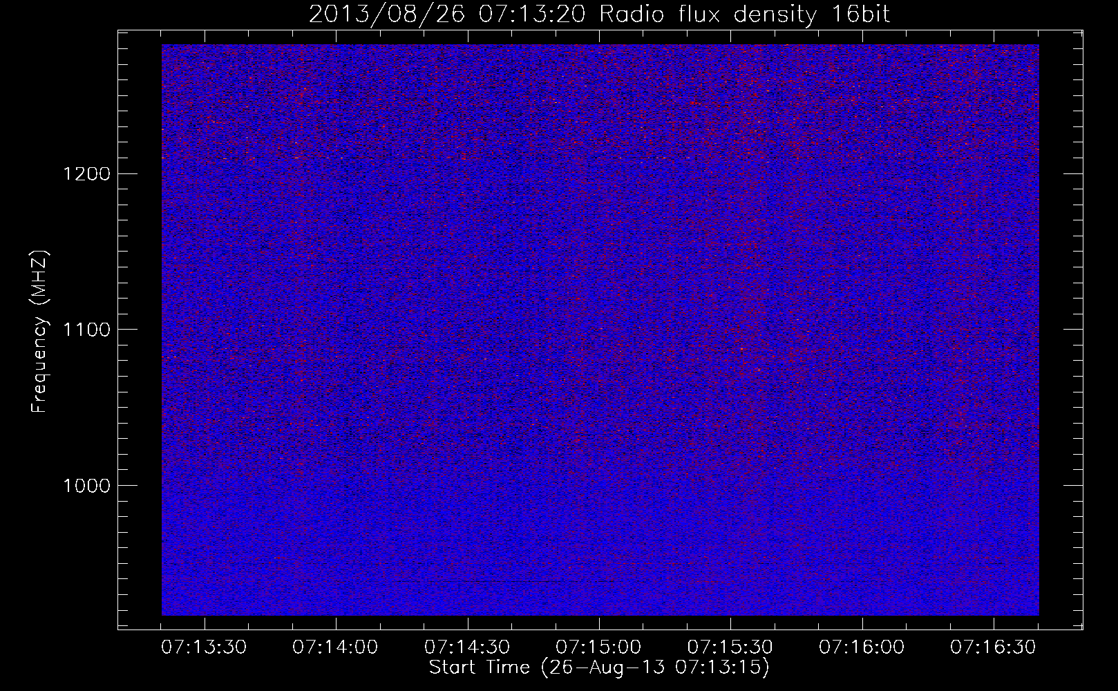The height and width of the screenshot is (691, 1118).
Task: Click the 07:14:00 time tick label
Action: pos(335,647)
